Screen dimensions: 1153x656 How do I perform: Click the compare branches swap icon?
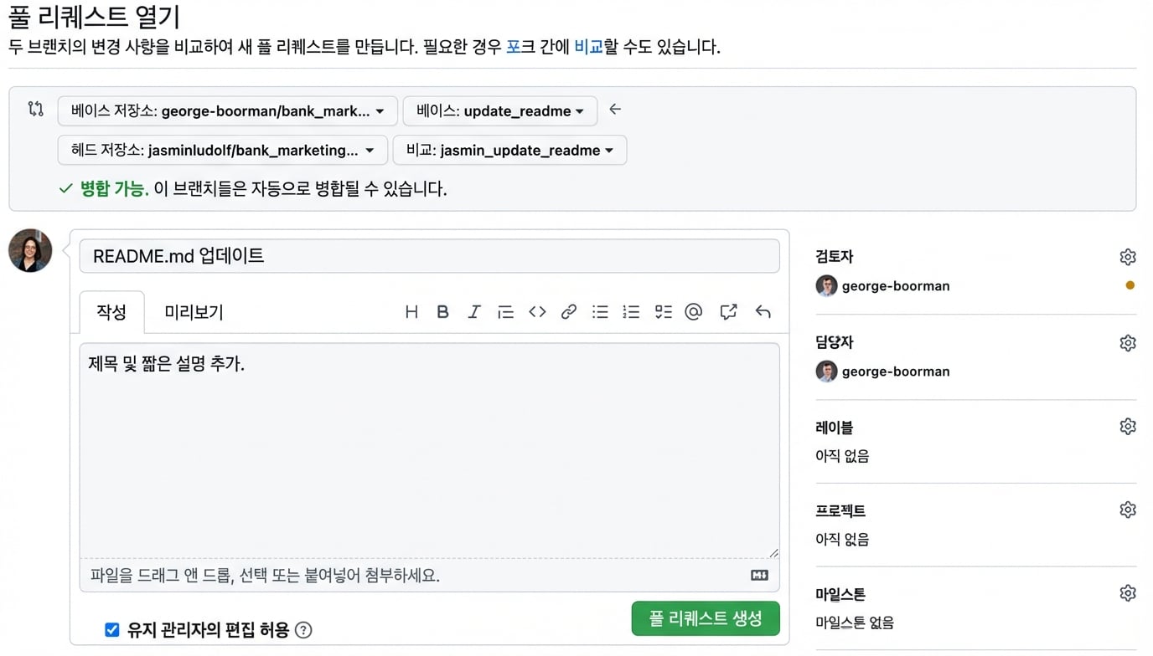click(x=35, y=109)
